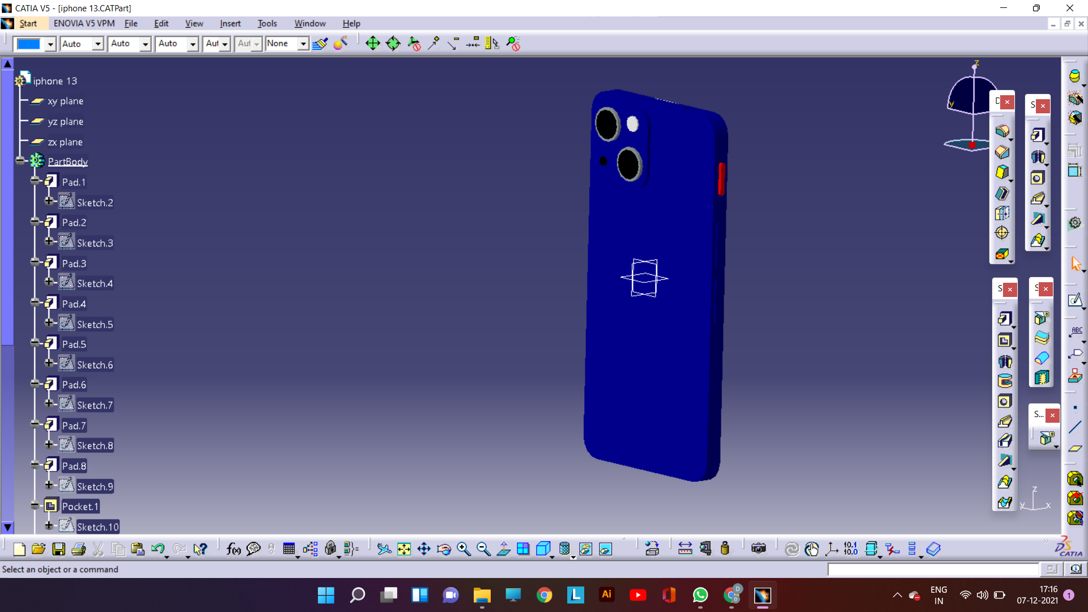Open the Start menu in CATIA

pos(28,23)
